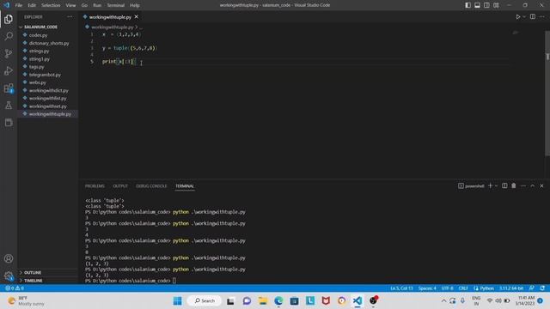Click Ln 5, Col 13 status entry

tap(401, 288)
